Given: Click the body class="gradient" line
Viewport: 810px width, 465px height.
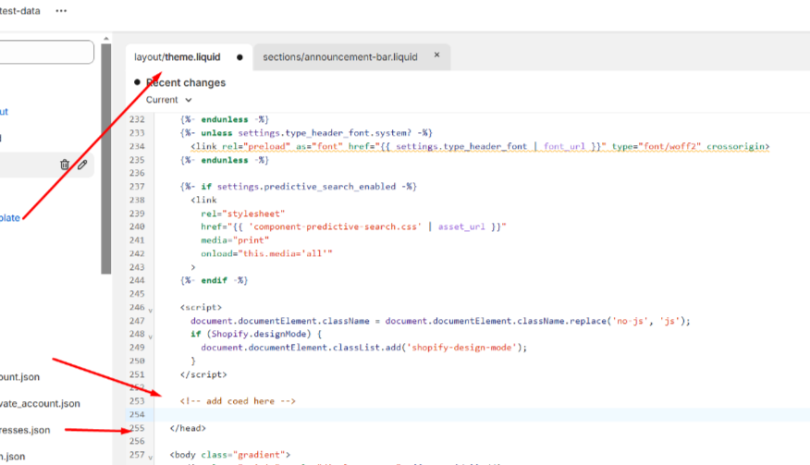Looking at the screenshot, I should pyautogui.click(x=230, y=455).
